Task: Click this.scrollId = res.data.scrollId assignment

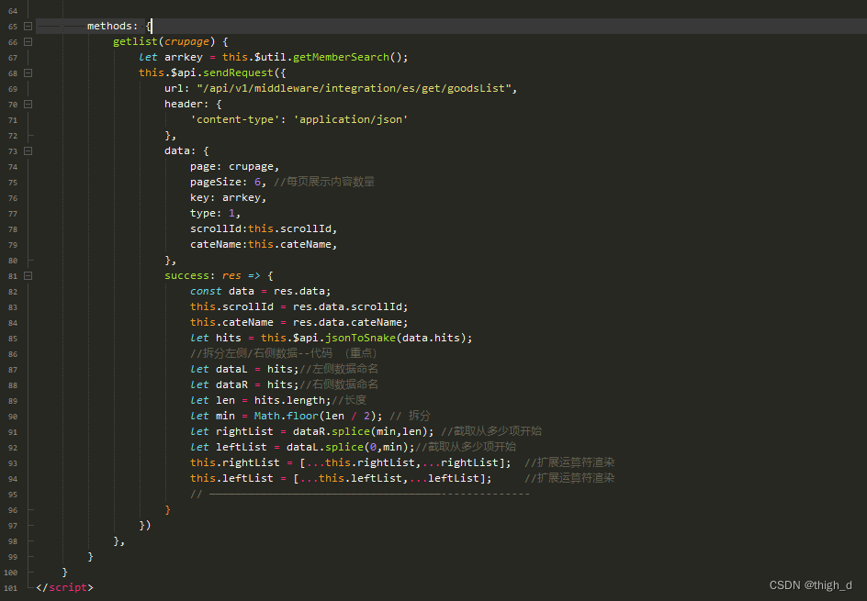Action: point(299,306)
